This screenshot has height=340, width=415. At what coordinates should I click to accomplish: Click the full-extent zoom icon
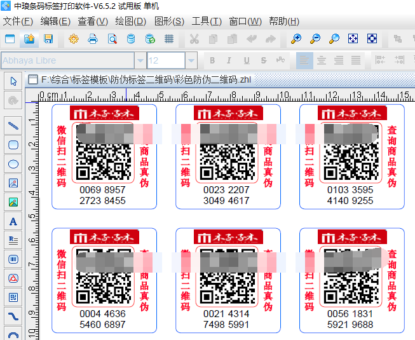372,39
